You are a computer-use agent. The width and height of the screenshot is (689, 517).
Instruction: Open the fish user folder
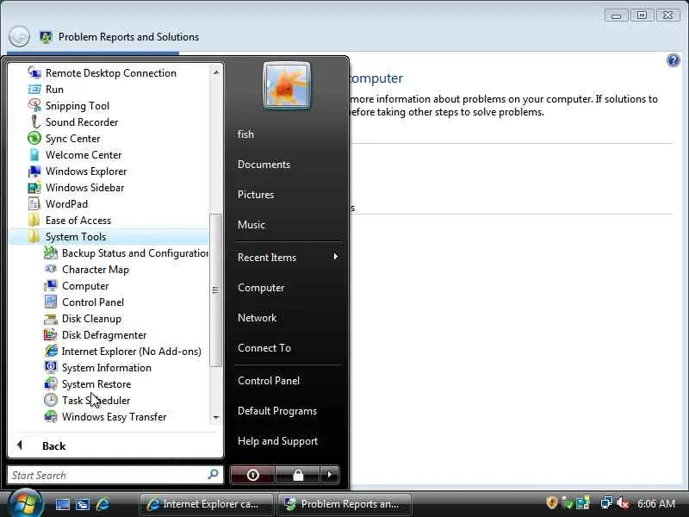point(245,134)
